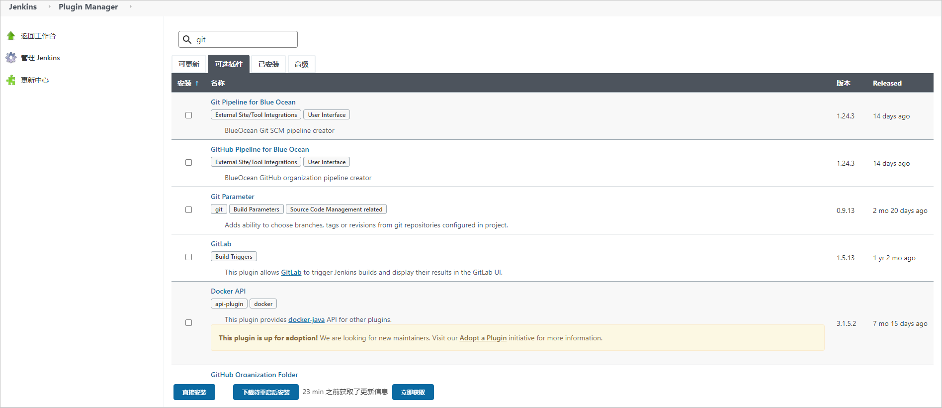Click version 0.9.13 of Git Parameter
This screenshot has width=942, height=408.
click(x=846, y=210)
